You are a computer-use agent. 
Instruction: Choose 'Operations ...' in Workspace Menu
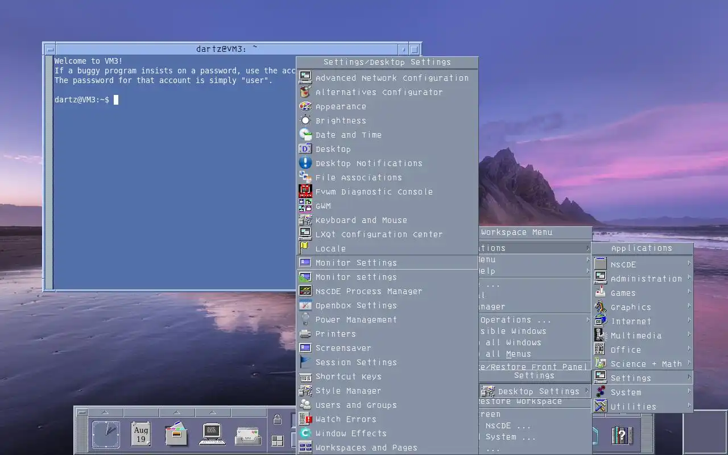(535, 320)
